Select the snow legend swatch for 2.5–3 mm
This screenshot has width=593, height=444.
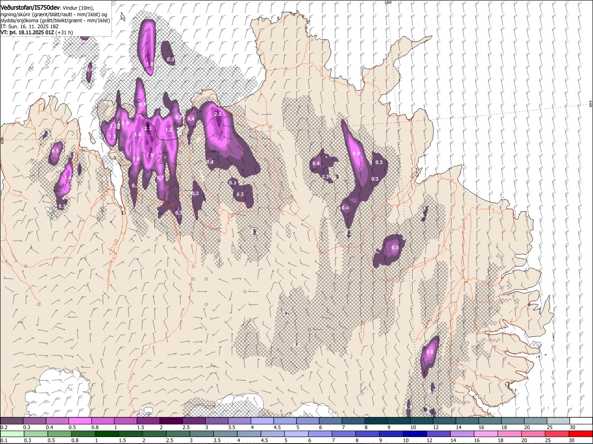(194, 420)
